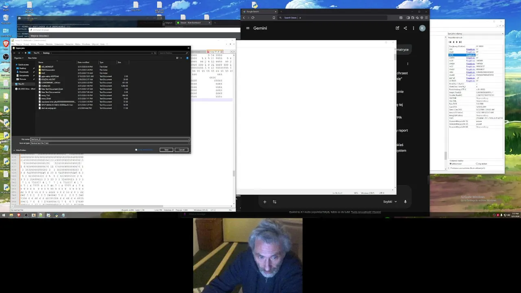Share the Gemini conversation
Screen dimensions: 521x293
405,28
